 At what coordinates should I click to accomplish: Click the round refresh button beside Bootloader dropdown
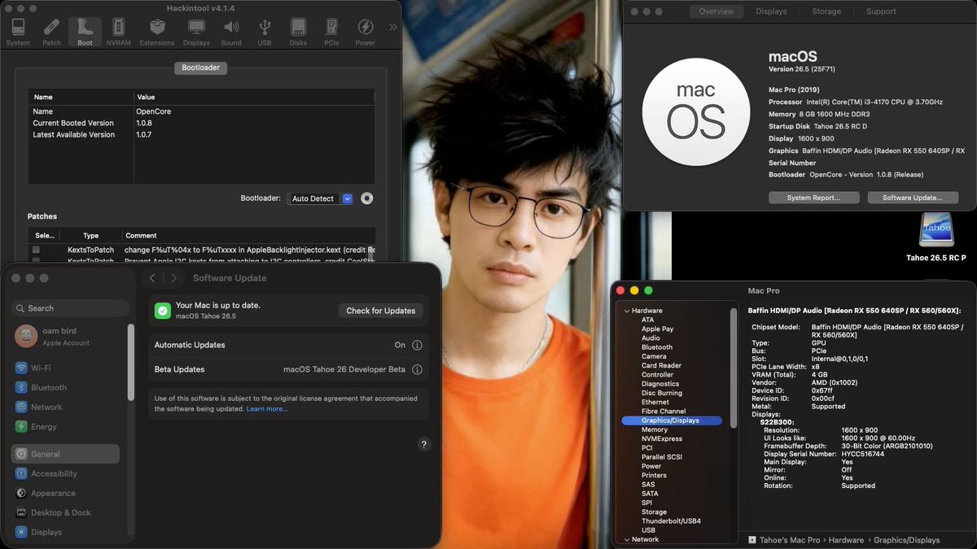coord(367,198)
